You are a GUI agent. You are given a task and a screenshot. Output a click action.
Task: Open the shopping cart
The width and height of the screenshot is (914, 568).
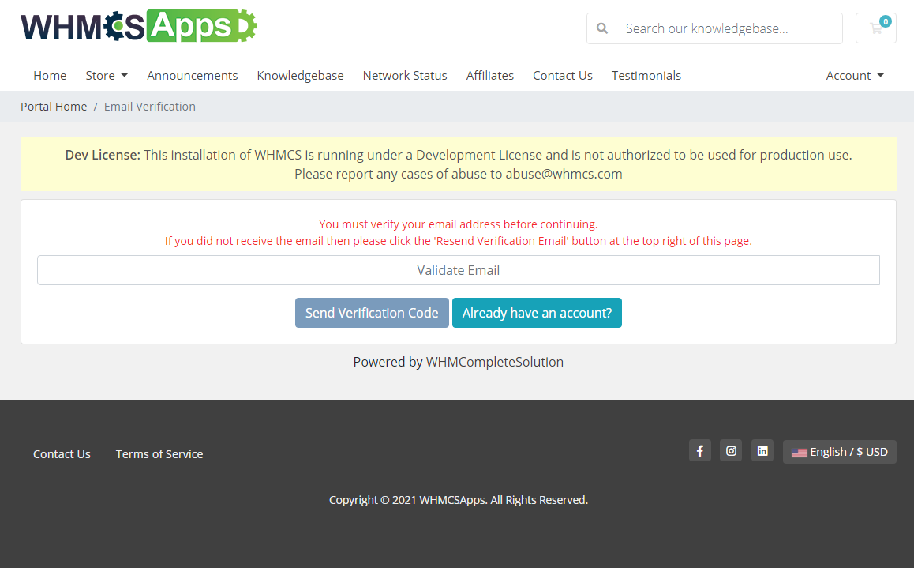[875, 28]
